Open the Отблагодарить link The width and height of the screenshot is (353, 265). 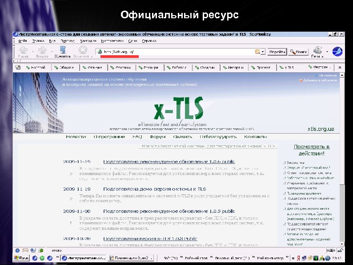click(218, 137)
